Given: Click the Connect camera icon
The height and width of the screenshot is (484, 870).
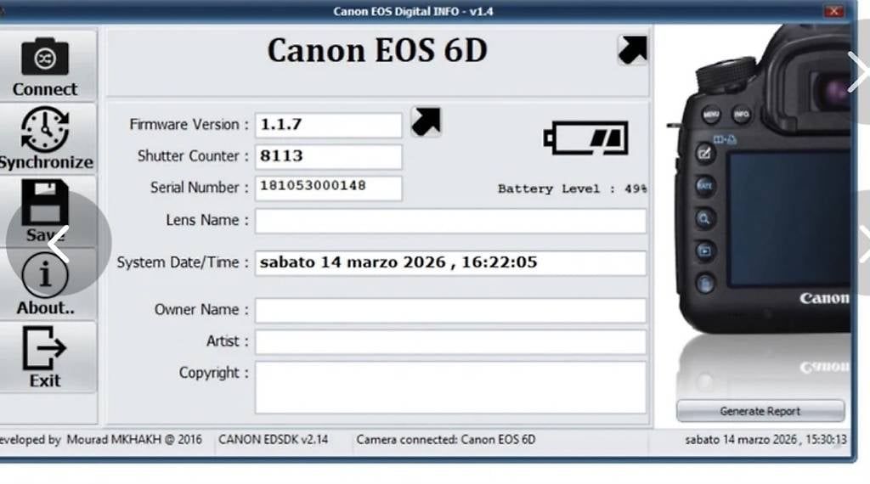Looking at the screenshot, I should 45,56.
